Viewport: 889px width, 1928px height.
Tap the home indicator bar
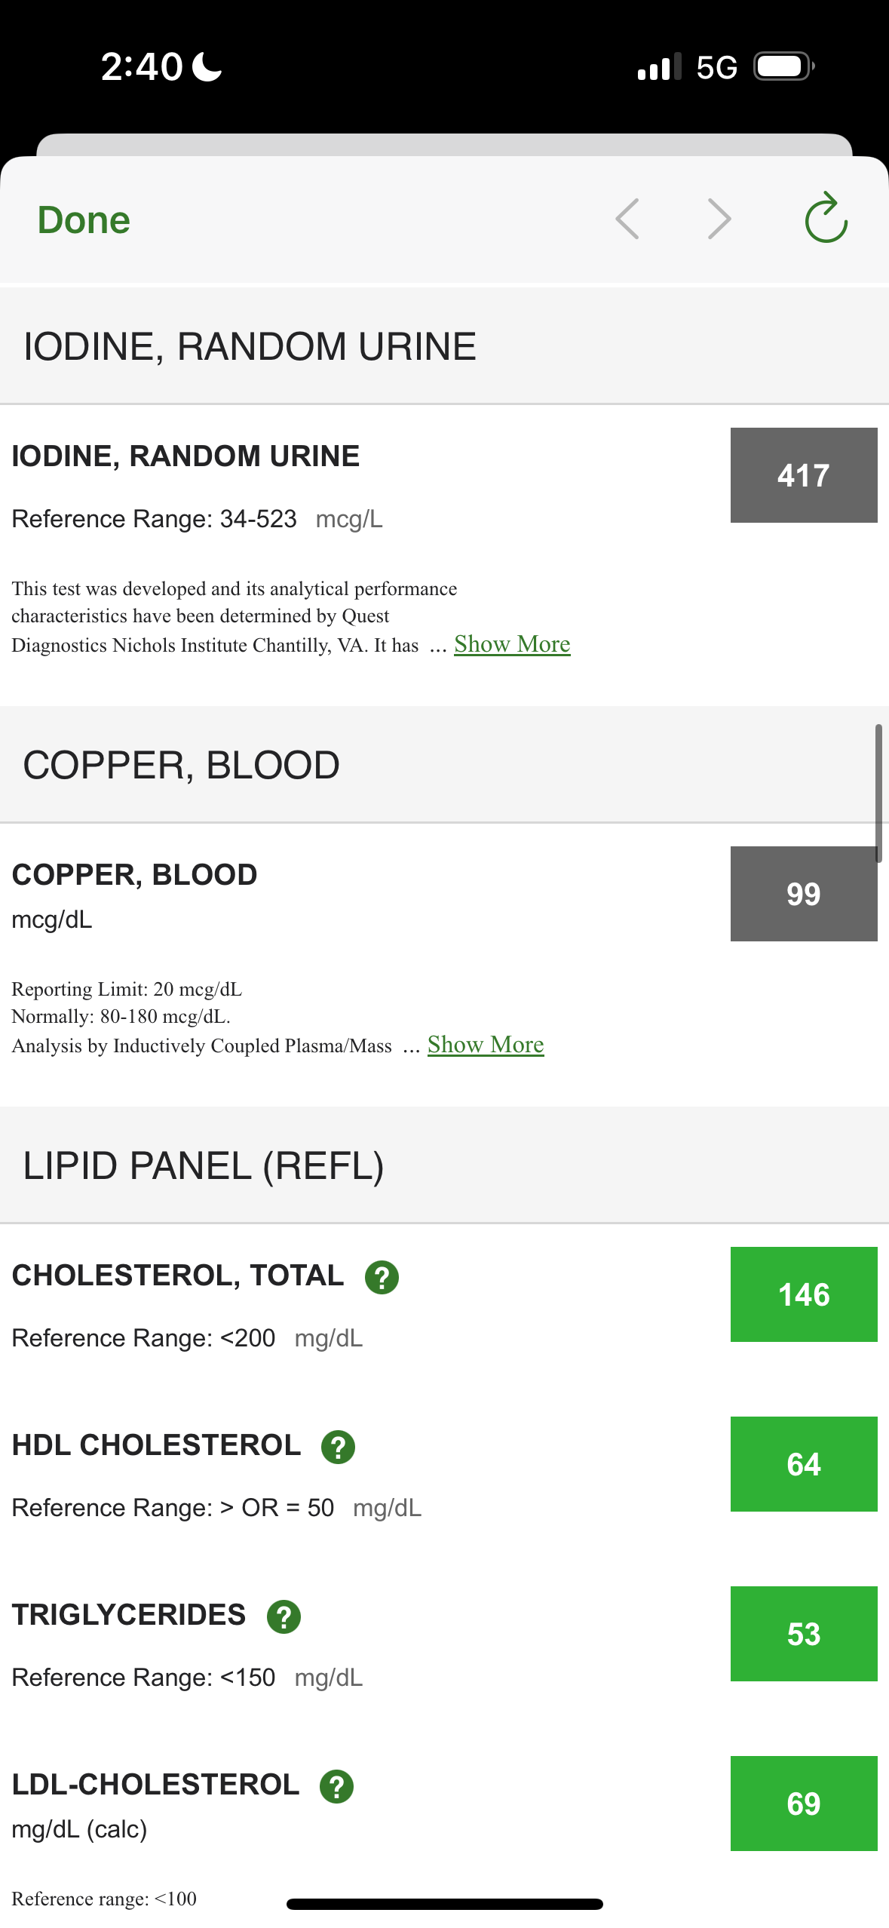point(444,1904)
